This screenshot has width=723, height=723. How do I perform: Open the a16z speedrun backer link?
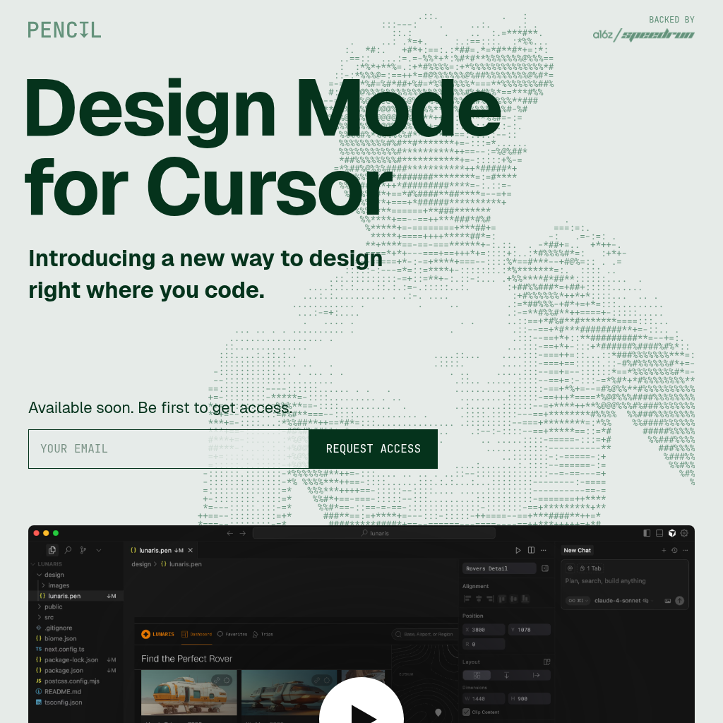644,35
